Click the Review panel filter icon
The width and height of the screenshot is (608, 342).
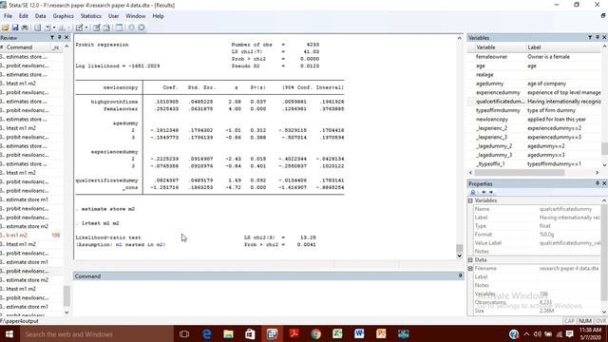pyautogui.click(x=52, y=38)
